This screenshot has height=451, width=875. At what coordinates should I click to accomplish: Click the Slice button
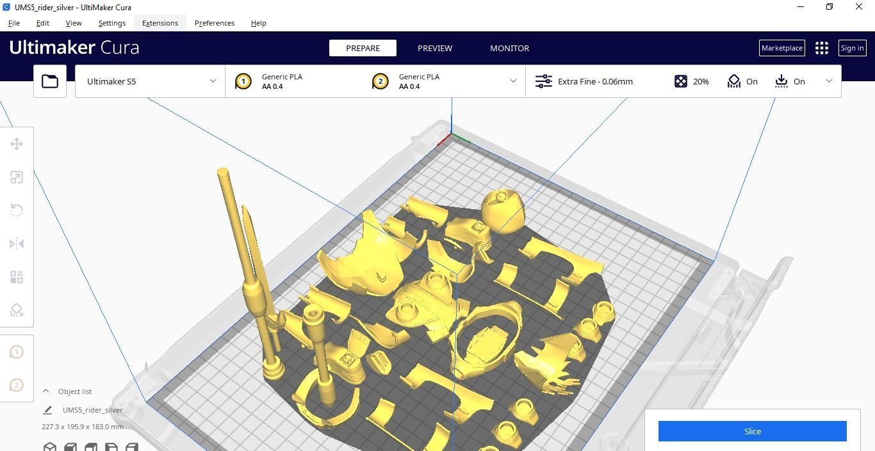(x=753, y=431)
